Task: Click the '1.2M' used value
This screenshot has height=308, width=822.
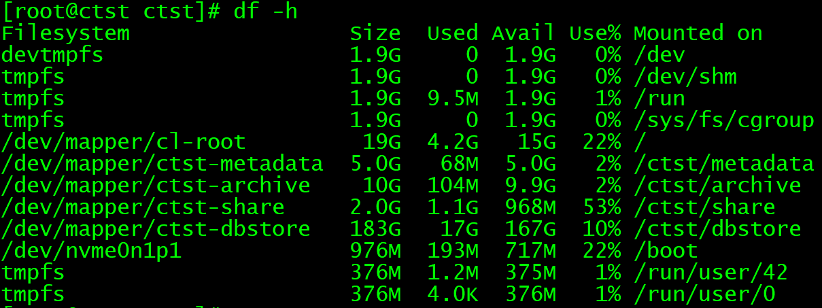Action: pos(453,273)
